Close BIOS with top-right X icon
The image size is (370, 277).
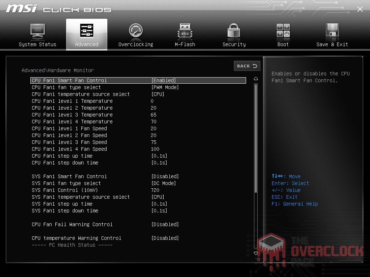(360, 9)
